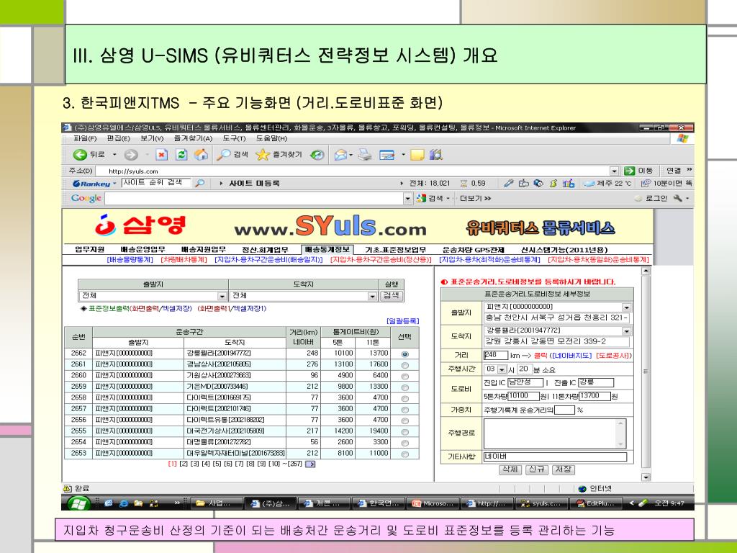Click the green Go (이동) arrow
The height and width of the screenshot is (553, 737).
pos(629,171)
